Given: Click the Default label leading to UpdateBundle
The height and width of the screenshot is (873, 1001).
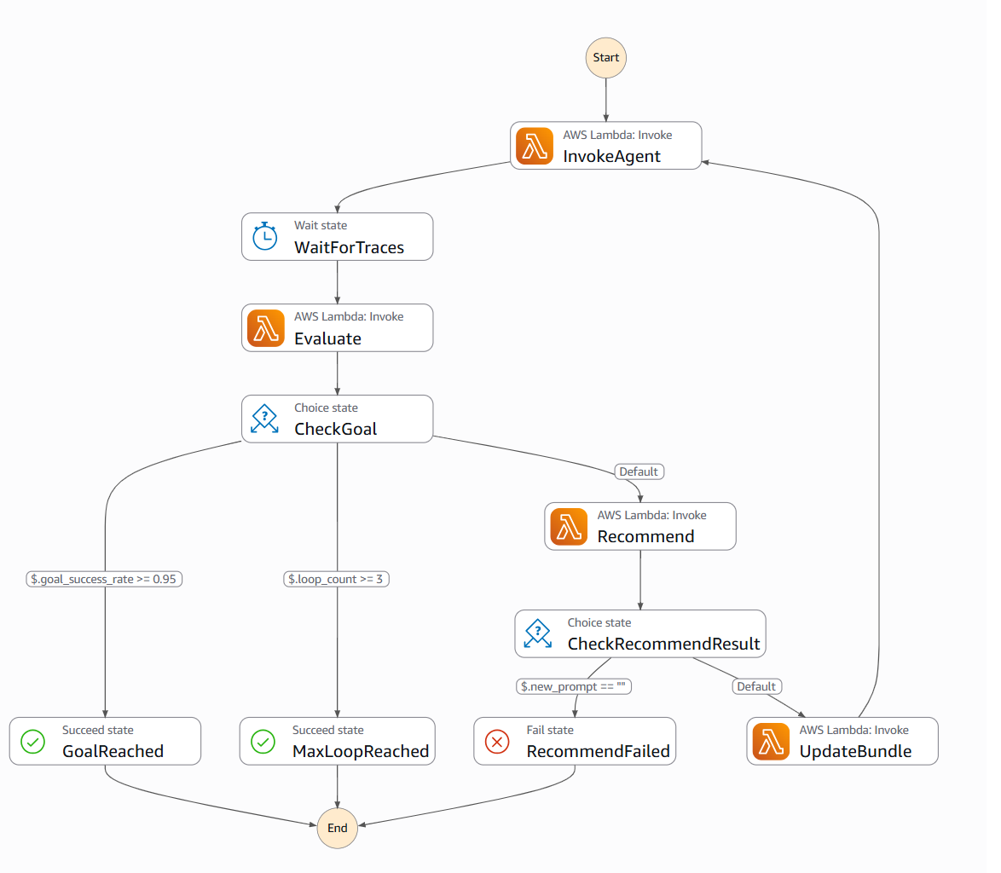Looking at the screenshot, I should coord(756,686).
